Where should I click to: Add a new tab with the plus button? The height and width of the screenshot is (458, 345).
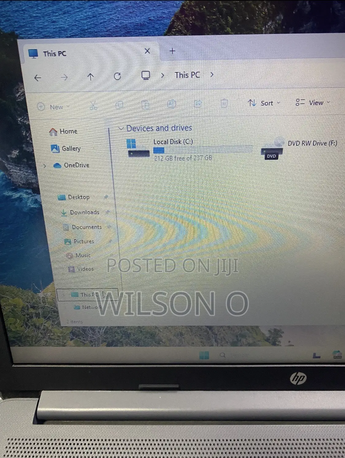(x=172, y=51)
